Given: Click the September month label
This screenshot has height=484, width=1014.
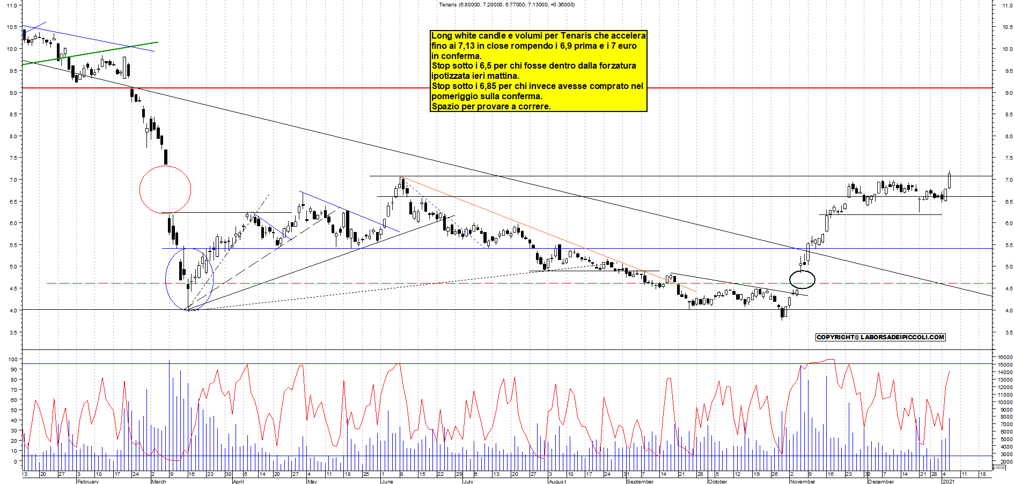Looking at the screenshot, I should (x=640, y=481).
